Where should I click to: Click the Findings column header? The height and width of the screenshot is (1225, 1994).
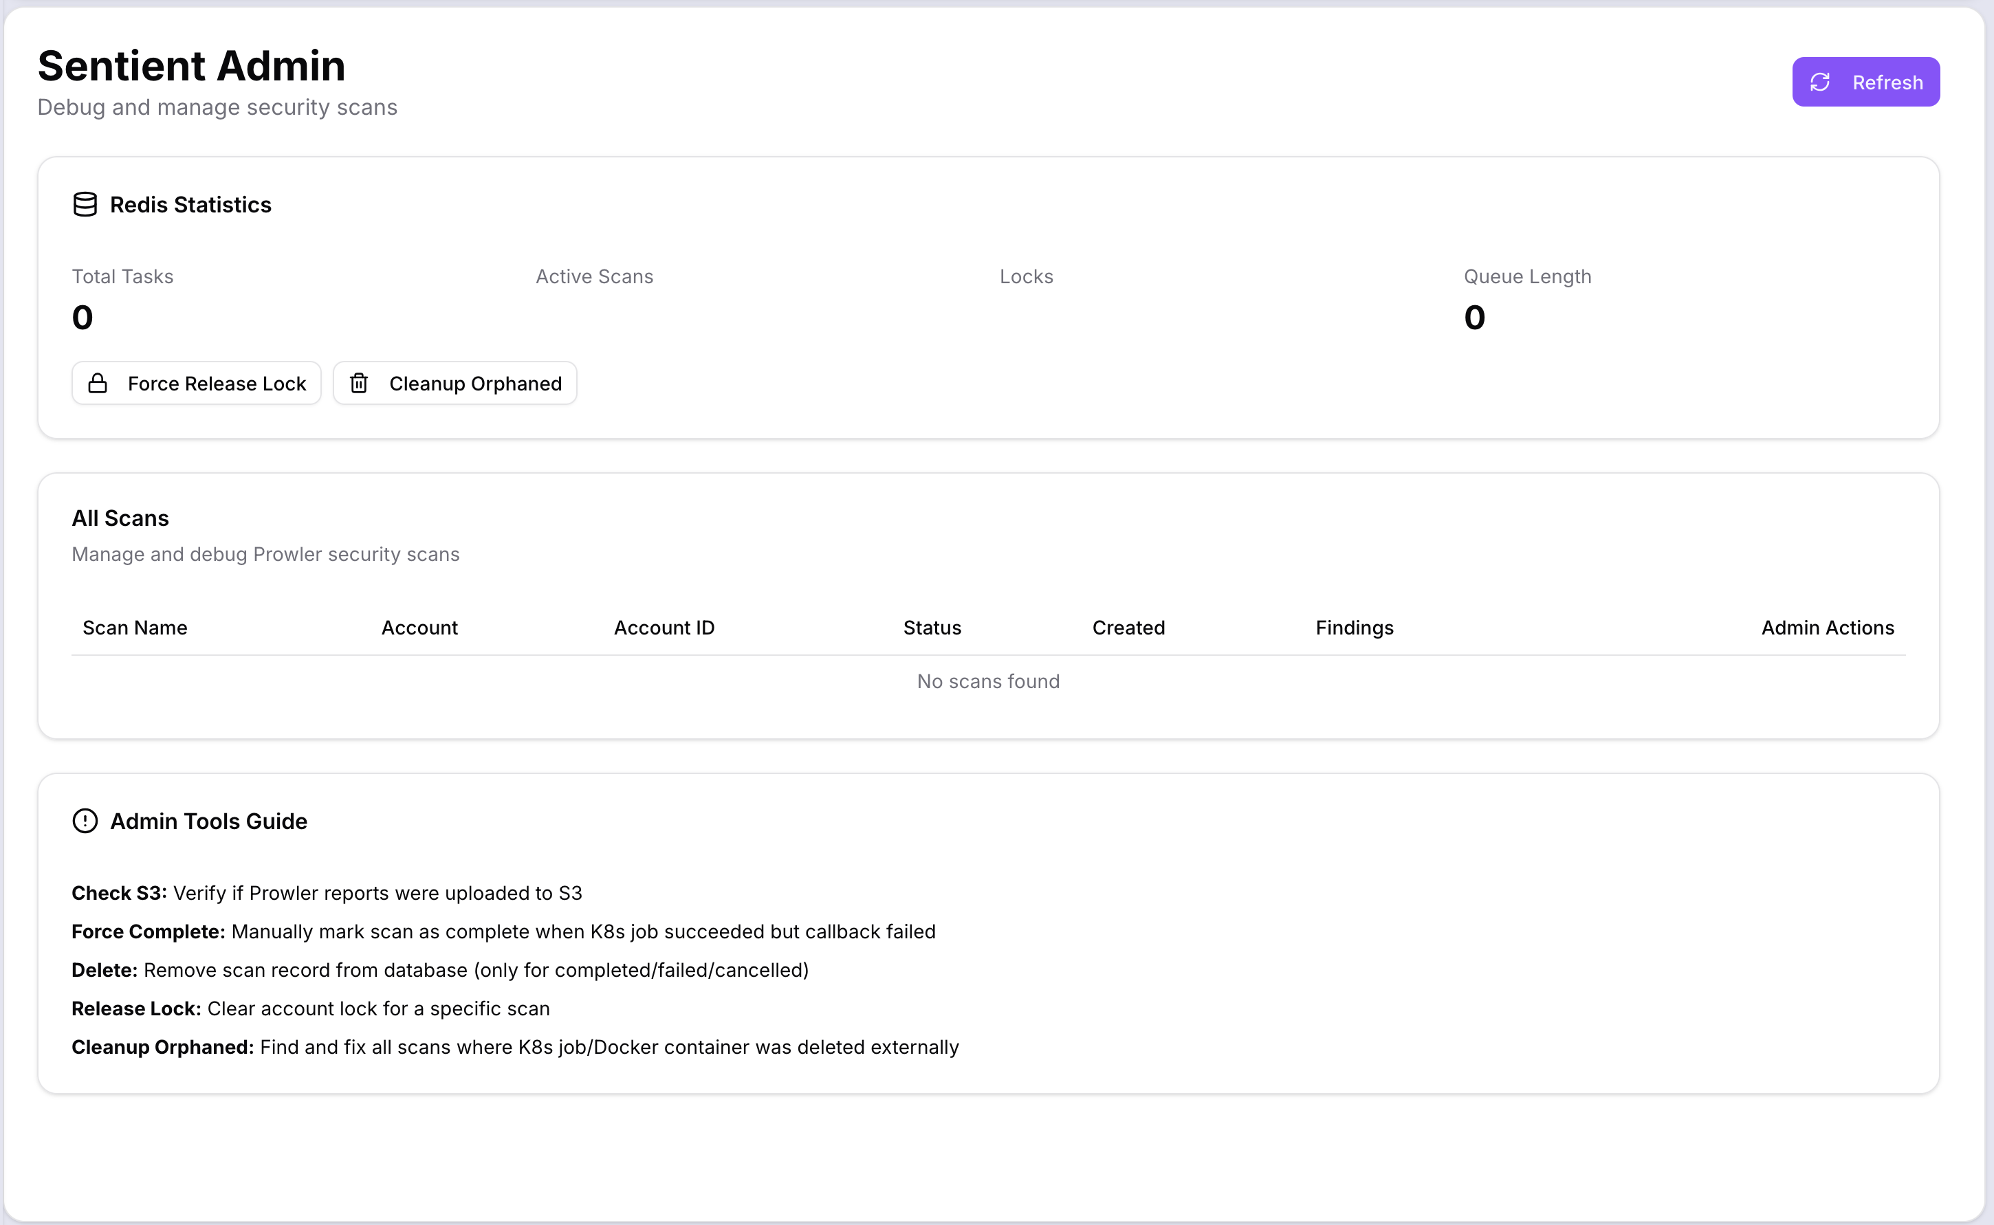pyautogui.click(x=1355, y=628)
